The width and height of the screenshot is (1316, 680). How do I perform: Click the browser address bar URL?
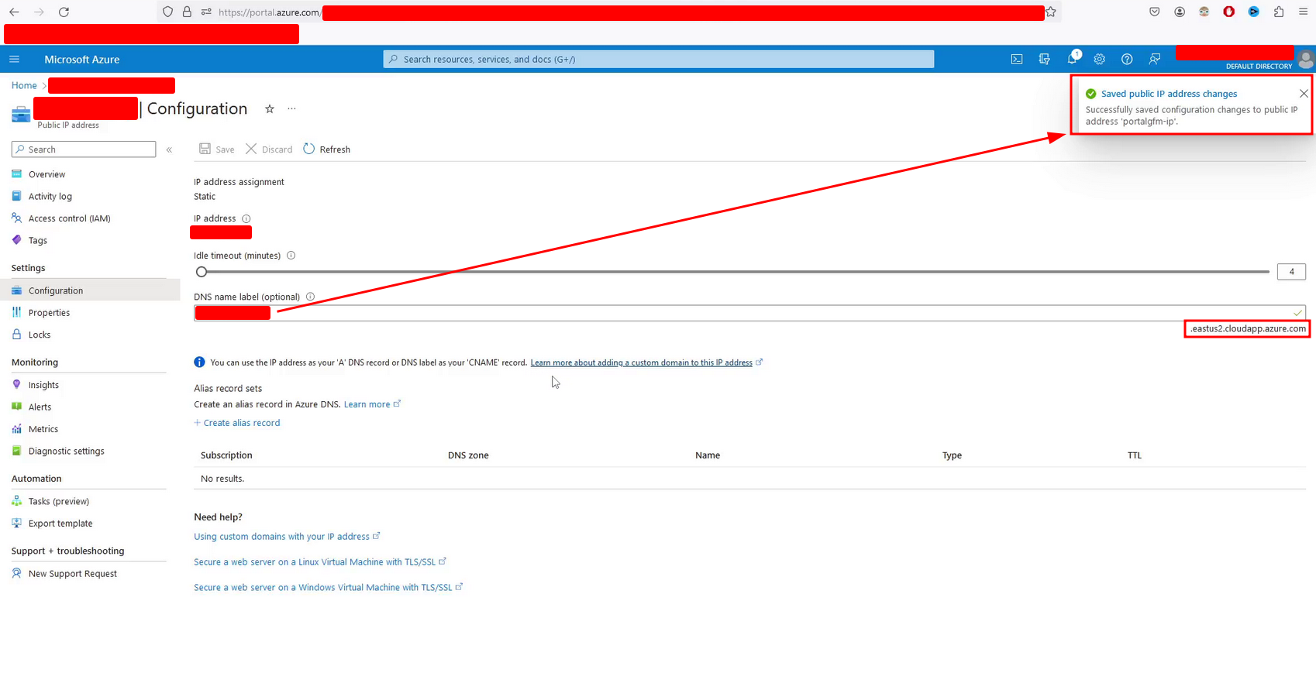pos(608,12)
